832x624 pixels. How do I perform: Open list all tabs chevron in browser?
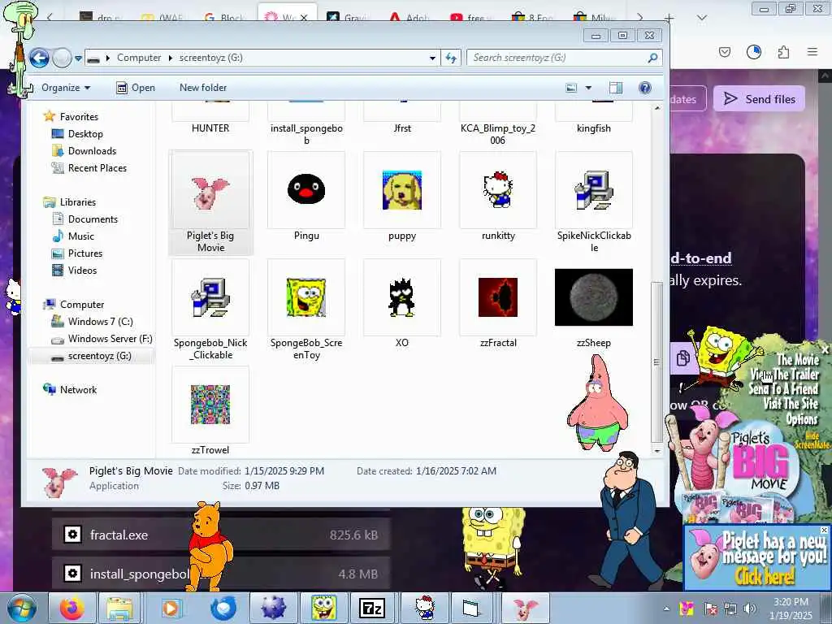[702, 18]
